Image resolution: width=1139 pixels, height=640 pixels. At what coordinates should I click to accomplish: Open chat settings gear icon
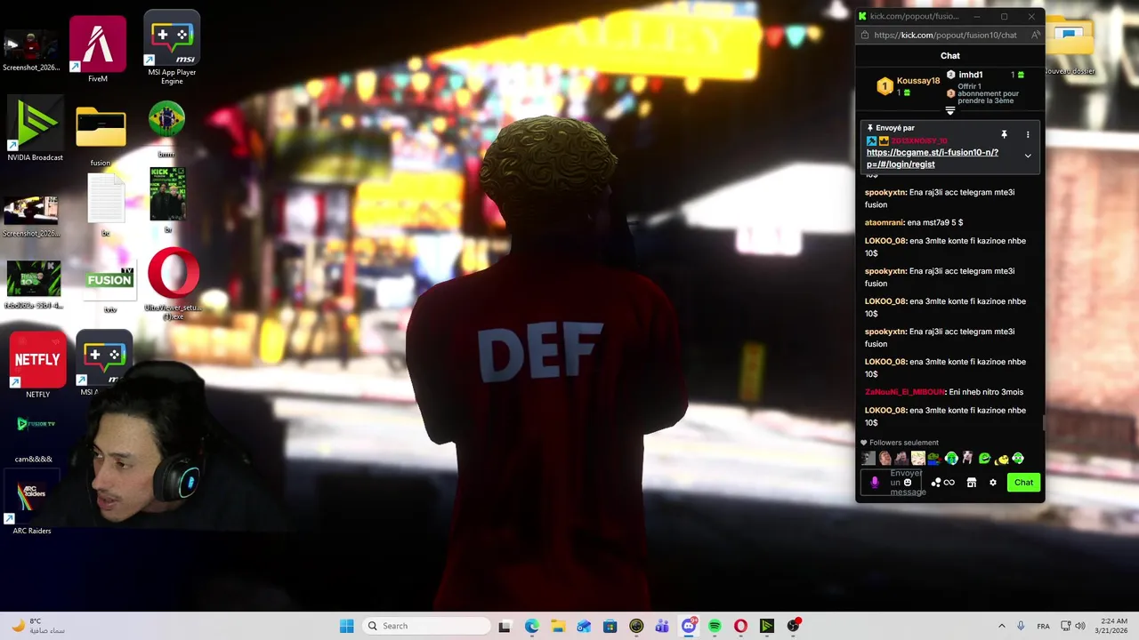coord(993,483)
